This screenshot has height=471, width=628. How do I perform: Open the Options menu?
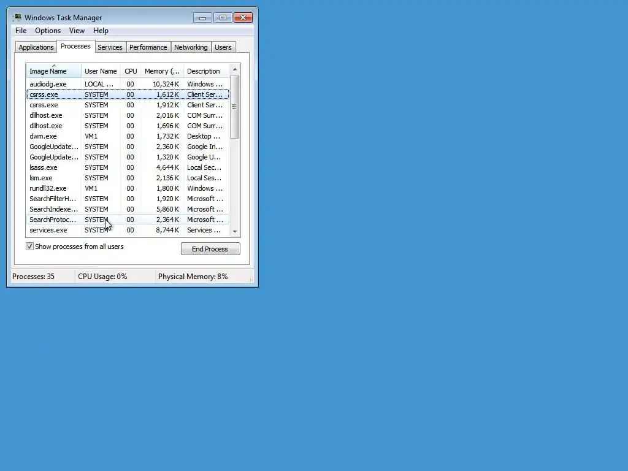48,31
